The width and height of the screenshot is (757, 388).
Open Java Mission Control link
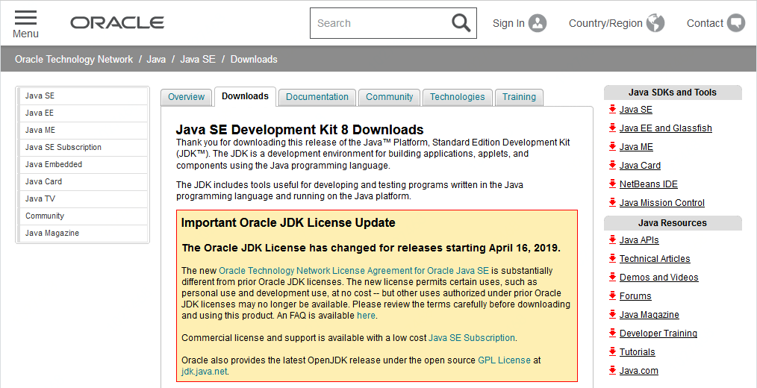(x=662, y=203)
